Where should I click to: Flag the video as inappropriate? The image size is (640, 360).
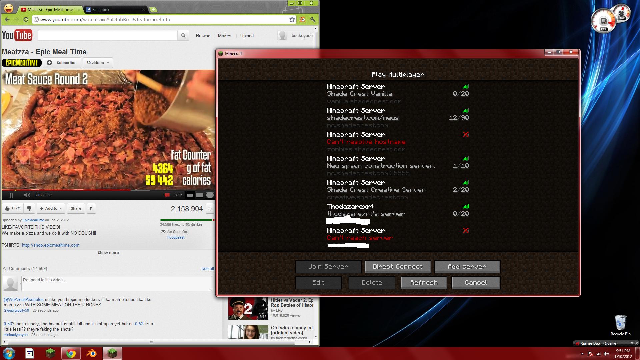[x=91, y=208]
